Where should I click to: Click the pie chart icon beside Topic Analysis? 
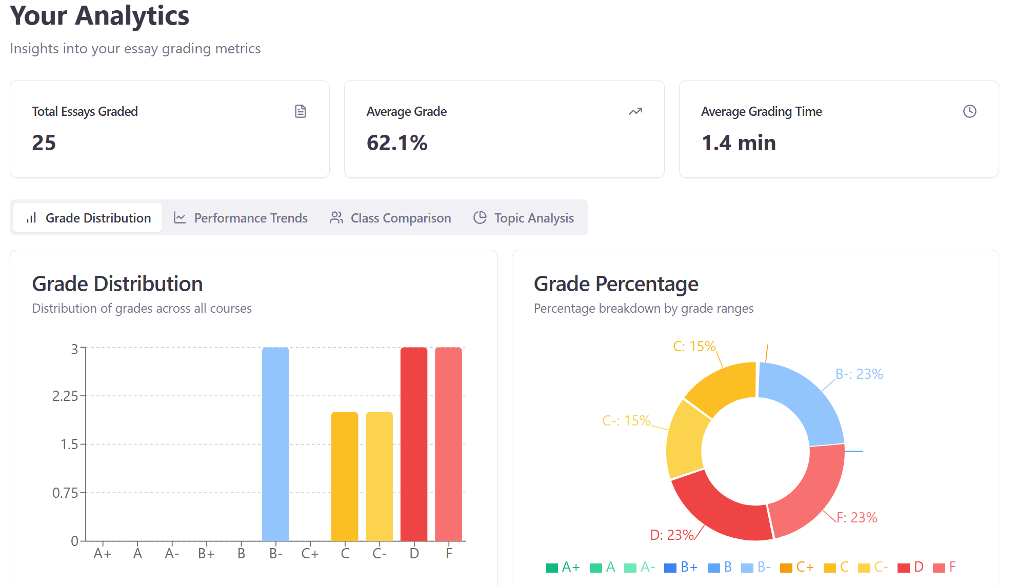(x=480, y=217)
